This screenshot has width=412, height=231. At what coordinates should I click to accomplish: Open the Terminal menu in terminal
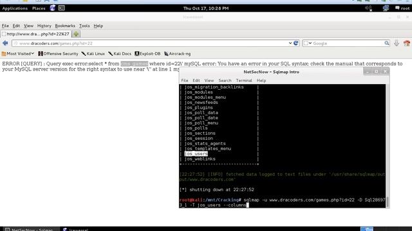point(244,80)
